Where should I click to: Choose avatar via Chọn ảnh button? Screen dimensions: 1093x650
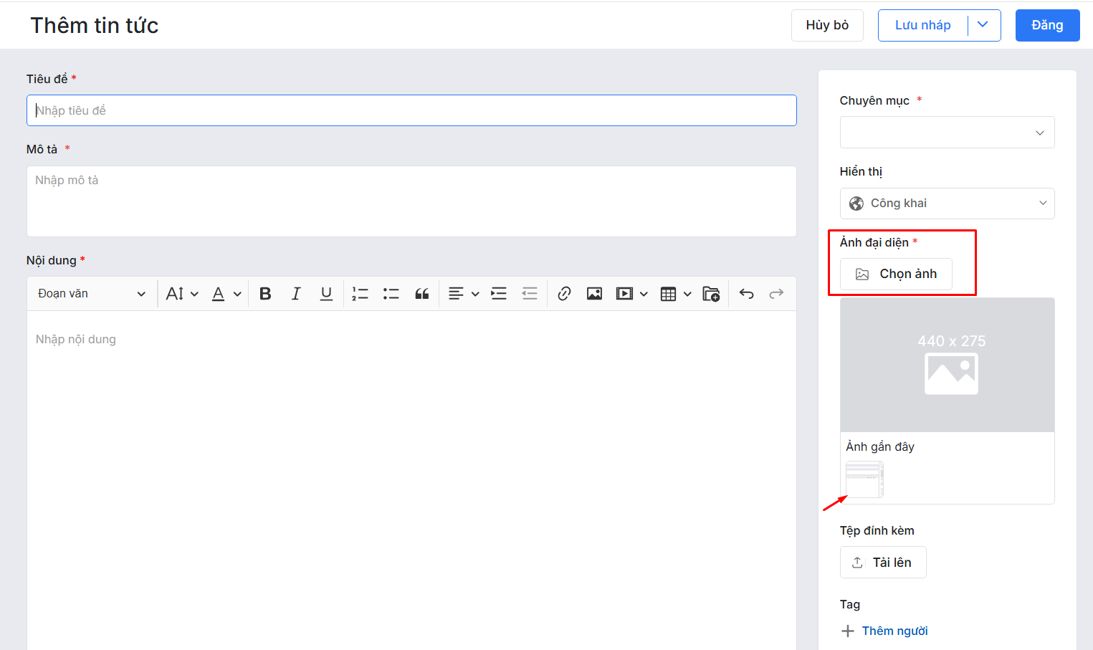tap(896, 274)
